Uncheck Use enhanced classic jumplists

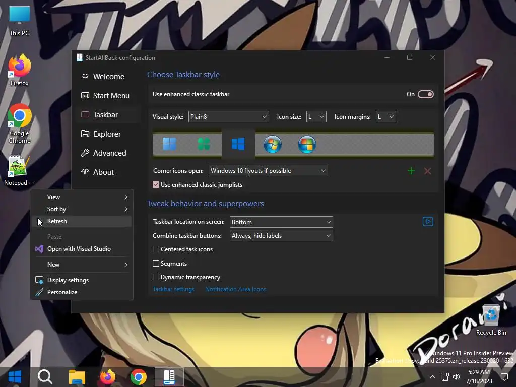tap(156, 185)
